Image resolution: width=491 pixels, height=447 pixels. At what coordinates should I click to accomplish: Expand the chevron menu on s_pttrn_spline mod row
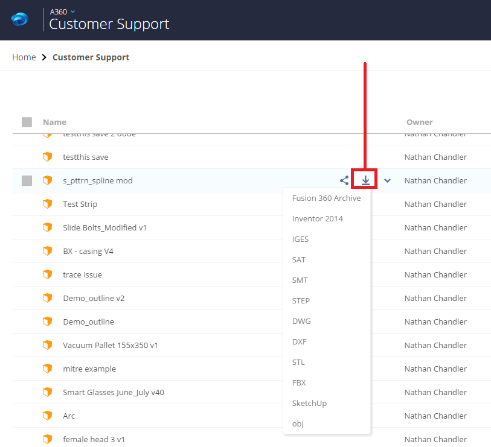click(x=387, y=180)
